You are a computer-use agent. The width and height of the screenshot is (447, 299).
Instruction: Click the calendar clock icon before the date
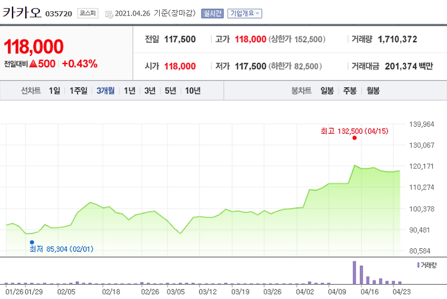click(109, 14)
